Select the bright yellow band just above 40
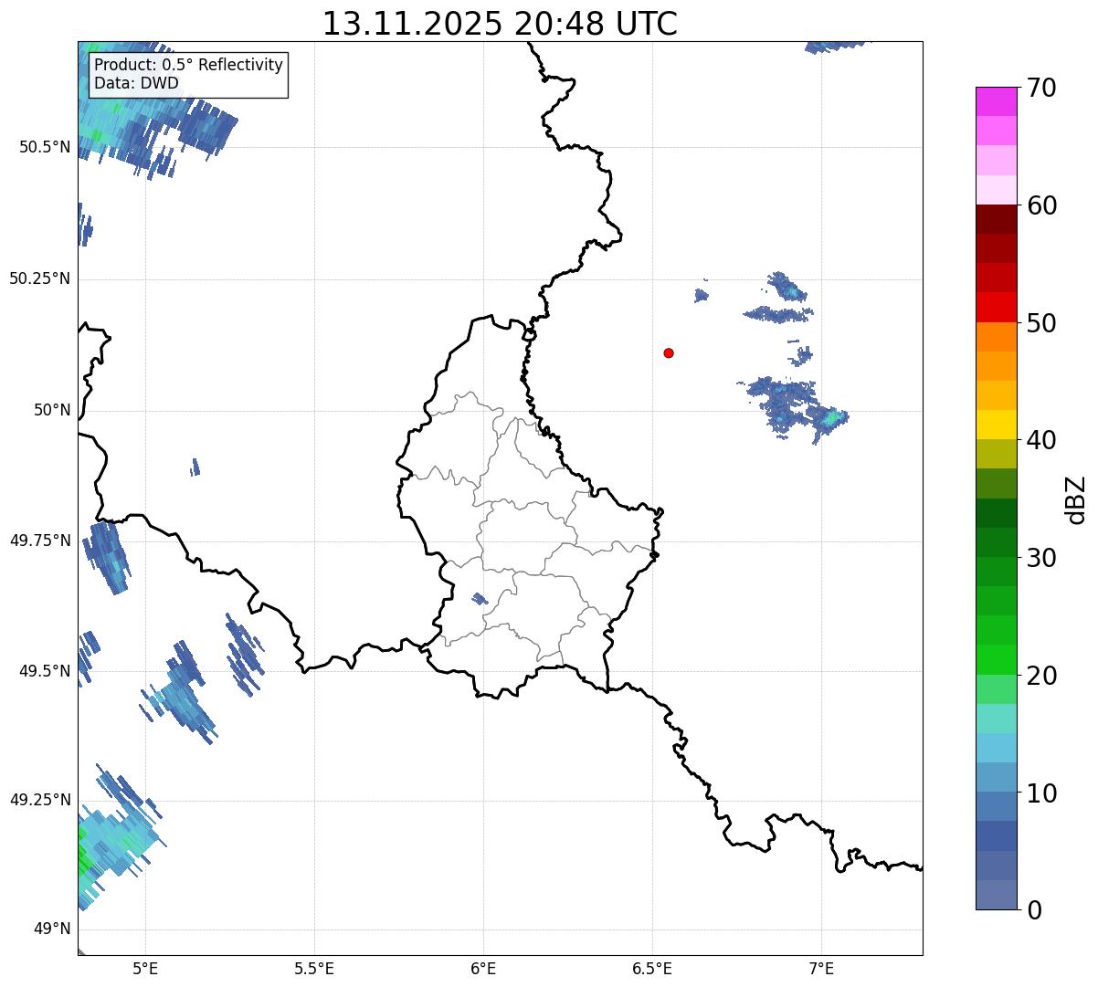Viewport: 1098px width, 987px height. click(x=997, y=425)
